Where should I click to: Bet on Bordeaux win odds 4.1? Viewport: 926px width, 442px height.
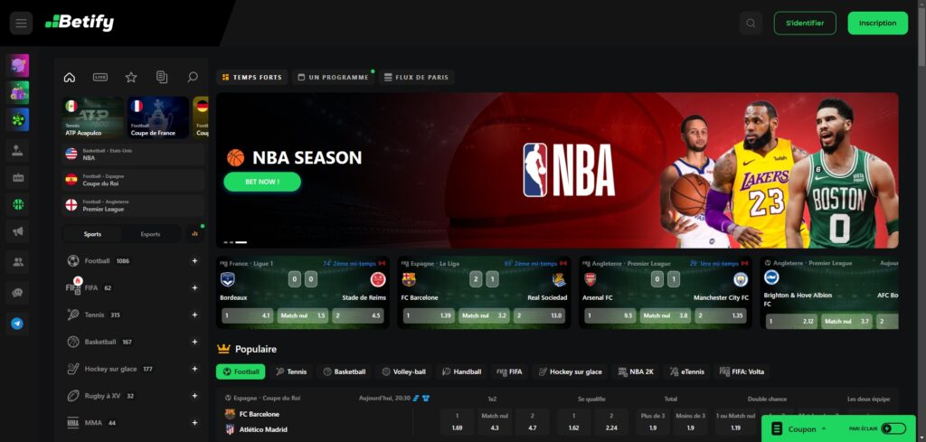click(247, 315)
